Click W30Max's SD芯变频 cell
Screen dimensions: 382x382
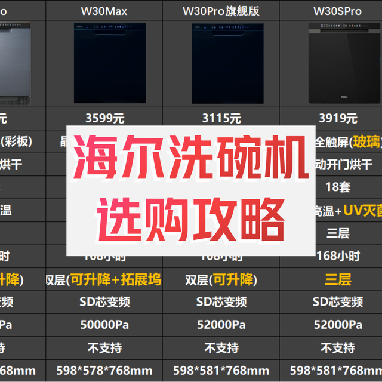click(104, 302)
